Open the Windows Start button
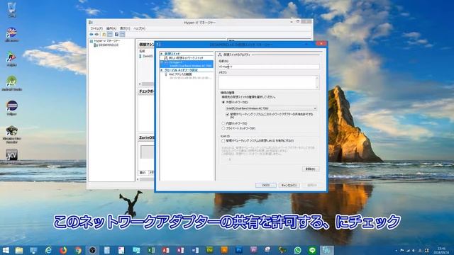 pos(6,250)
